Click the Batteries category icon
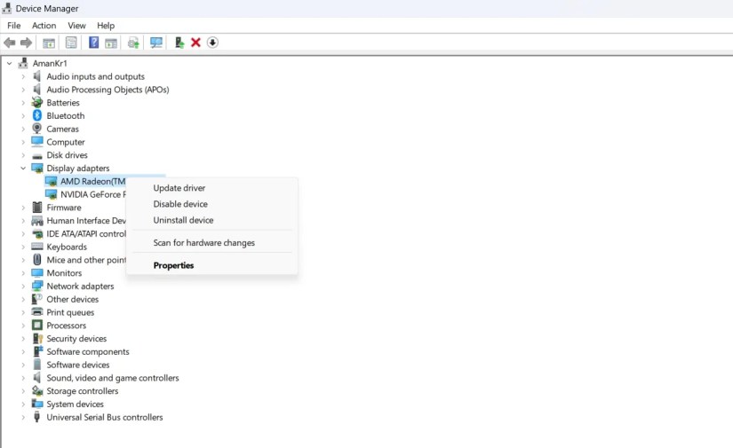 tap(37, 102)
